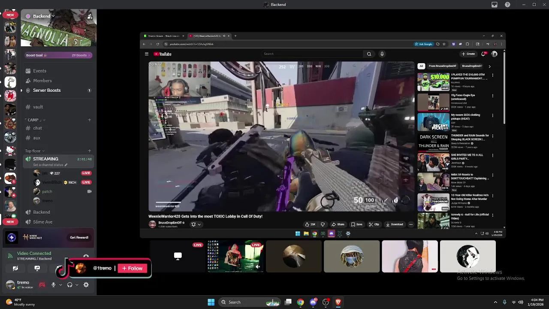Watch VermBitch's LIVE stream badge
The width and height of the screenshot is (549, 309).
tap(86, 182)
